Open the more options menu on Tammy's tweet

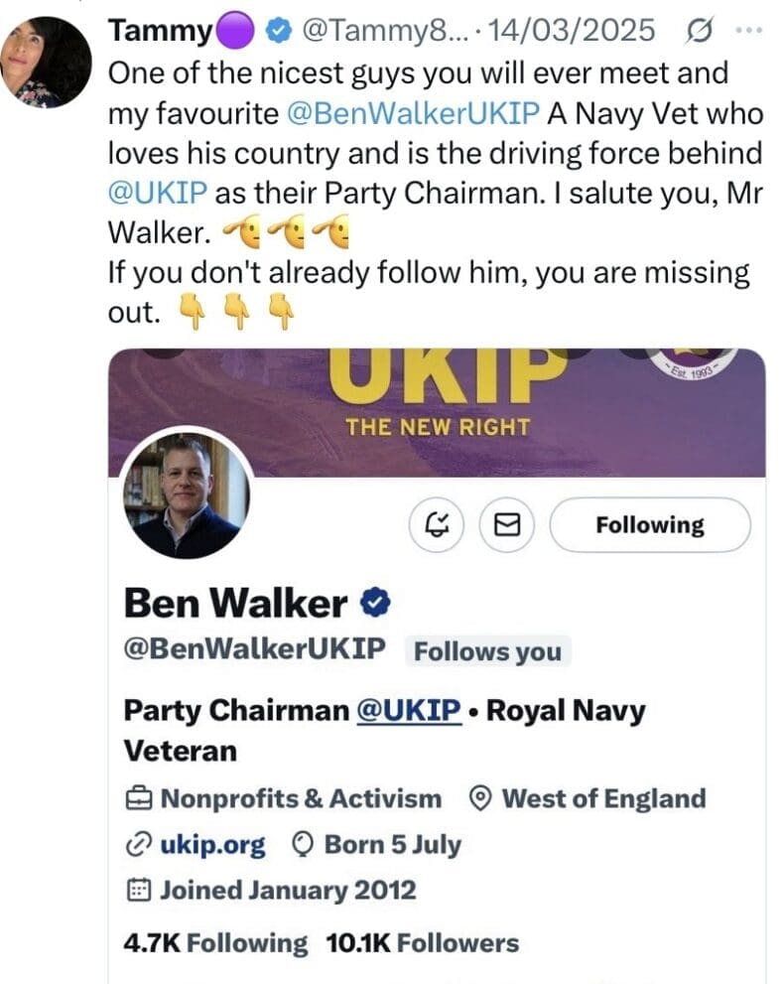tap(752, 30)
